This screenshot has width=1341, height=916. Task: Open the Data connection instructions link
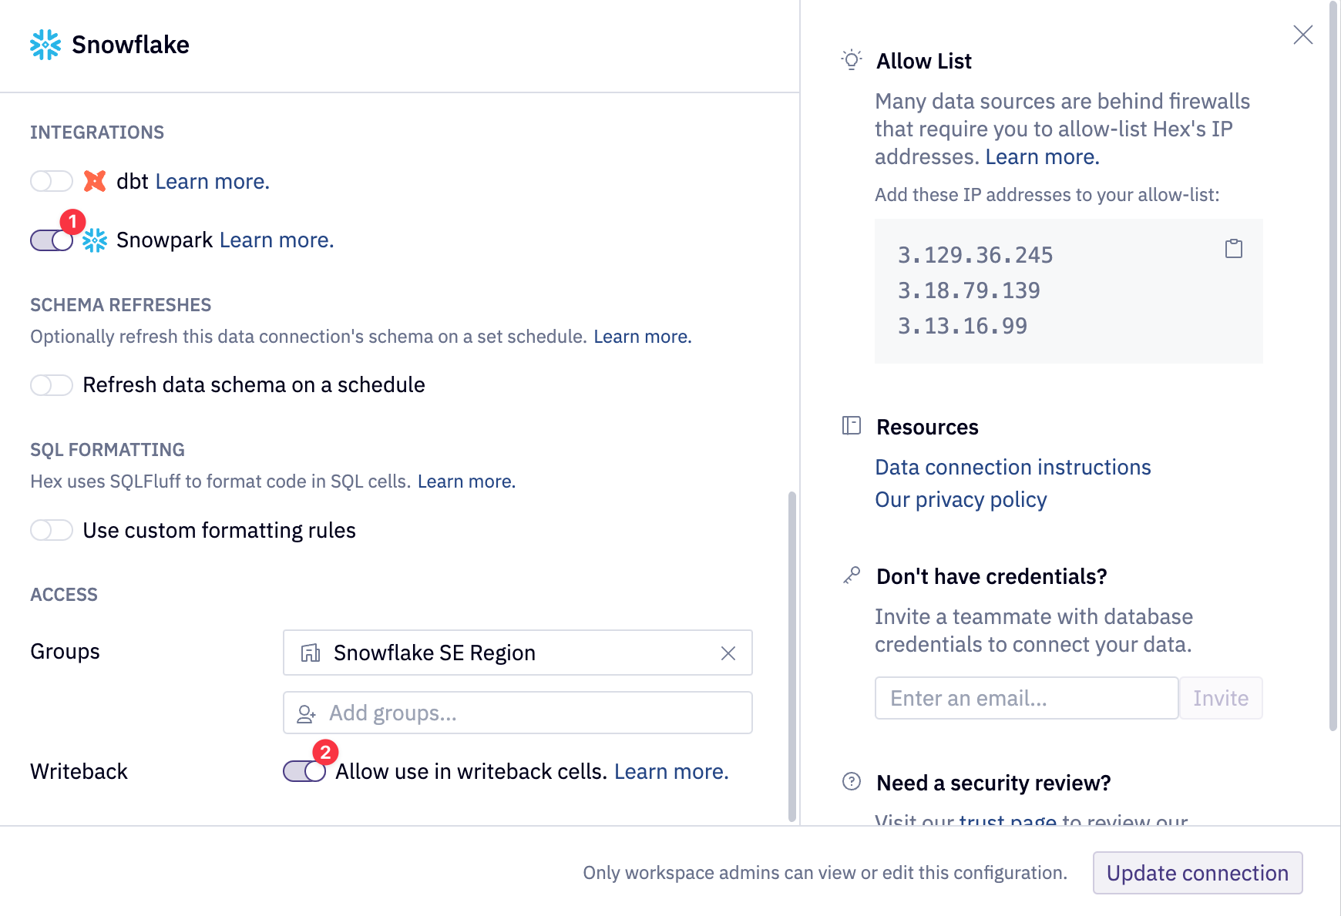[x=1012, y=467]
